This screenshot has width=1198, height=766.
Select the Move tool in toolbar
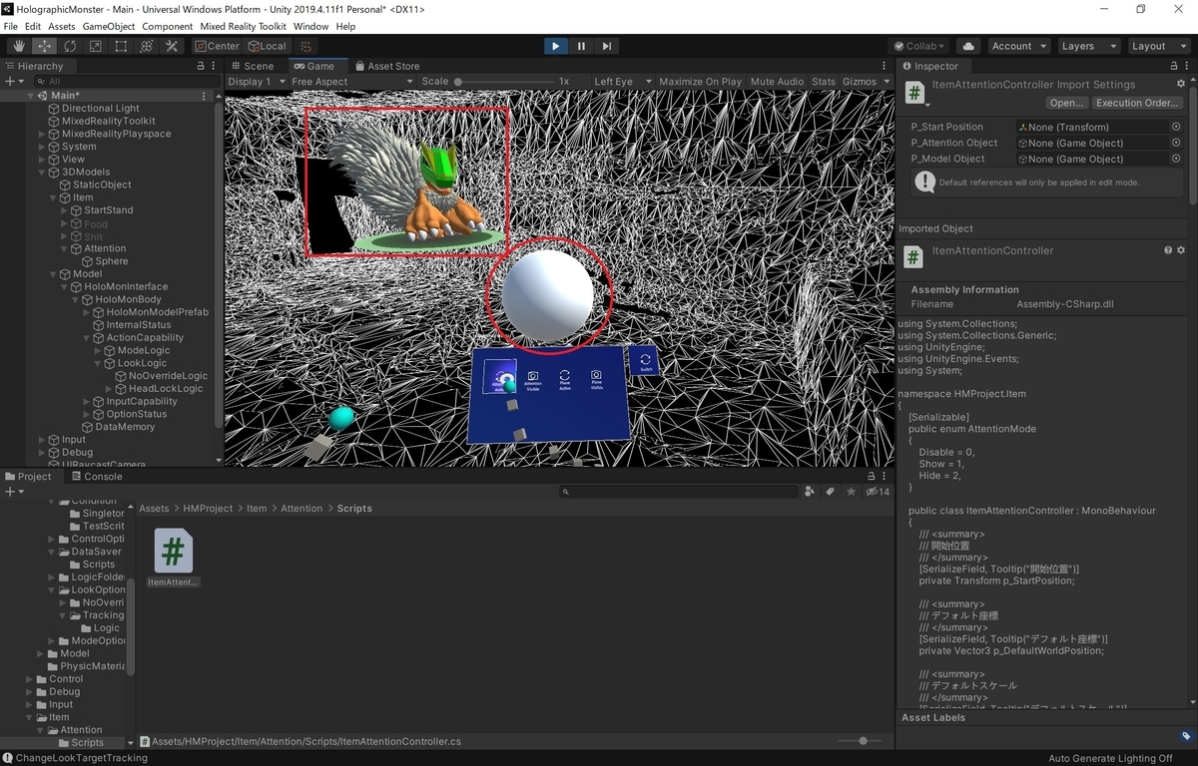45,46
